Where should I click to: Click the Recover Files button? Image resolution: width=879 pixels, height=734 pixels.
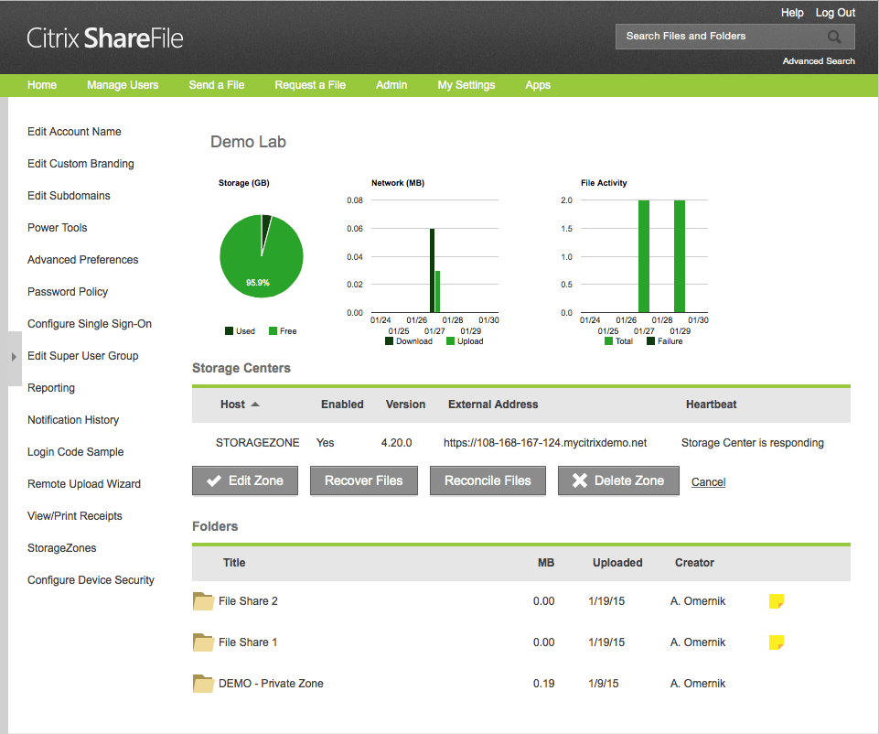click(364, 480)
